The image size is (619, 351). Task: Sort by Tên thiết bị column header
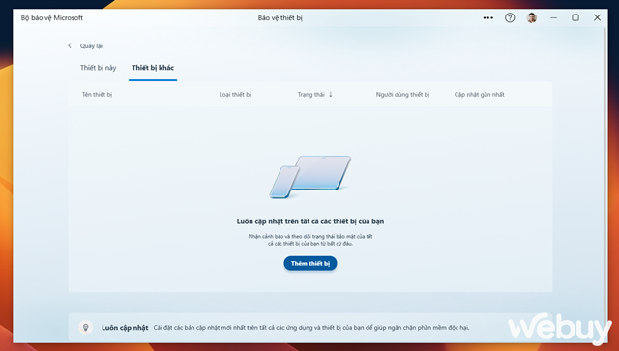coord(97,95)
